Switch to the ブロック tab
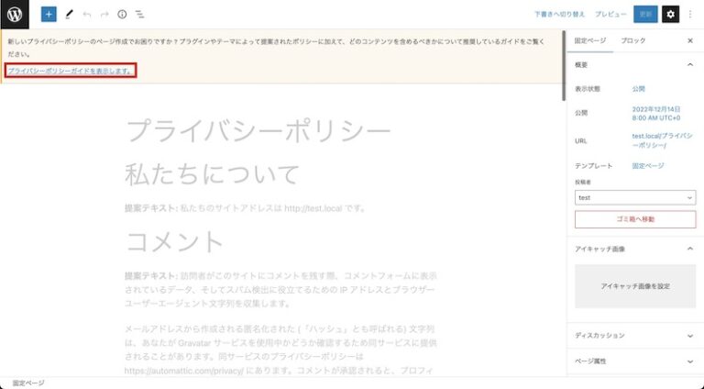This screenshot has width=704, height=389. [x=632, y=41]
